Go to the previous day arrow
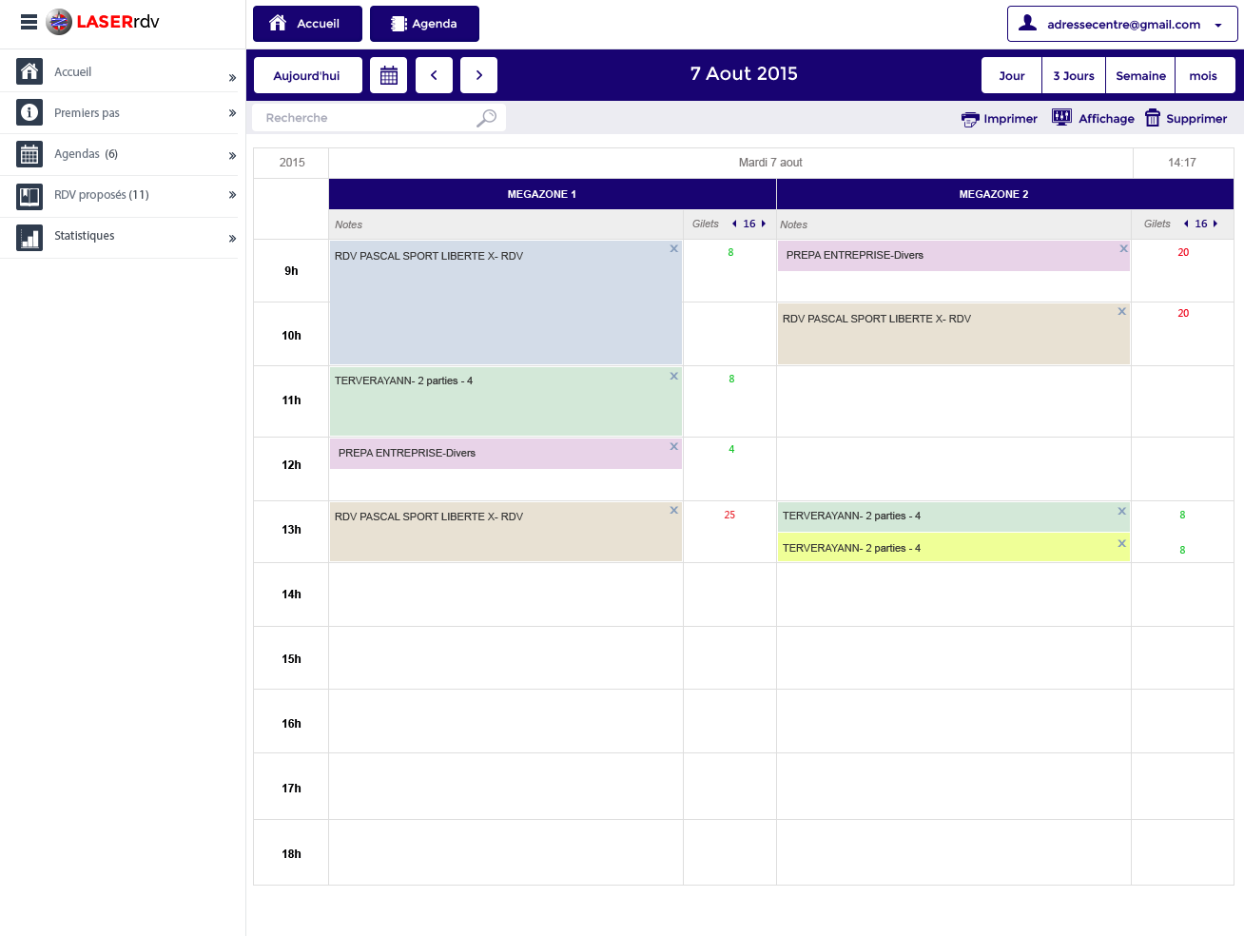 (434, 75)
